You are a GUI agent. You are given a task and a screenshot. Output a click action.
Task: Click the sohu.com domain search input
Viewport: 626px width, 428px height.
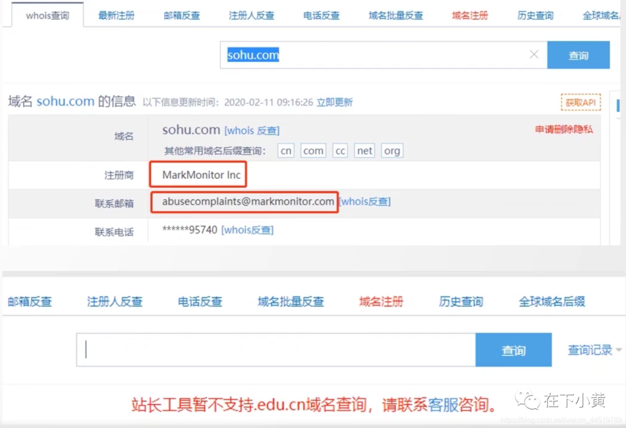pyautogui.click(x=383, y=55)
